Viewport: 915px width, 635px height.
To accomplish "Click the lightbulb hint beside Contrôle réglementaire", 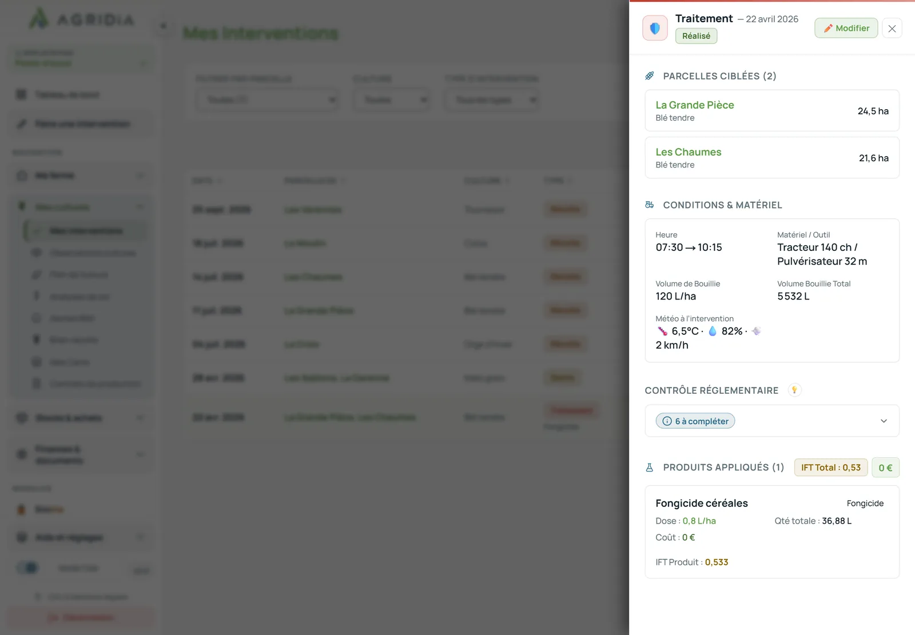I will click(794, 390).
